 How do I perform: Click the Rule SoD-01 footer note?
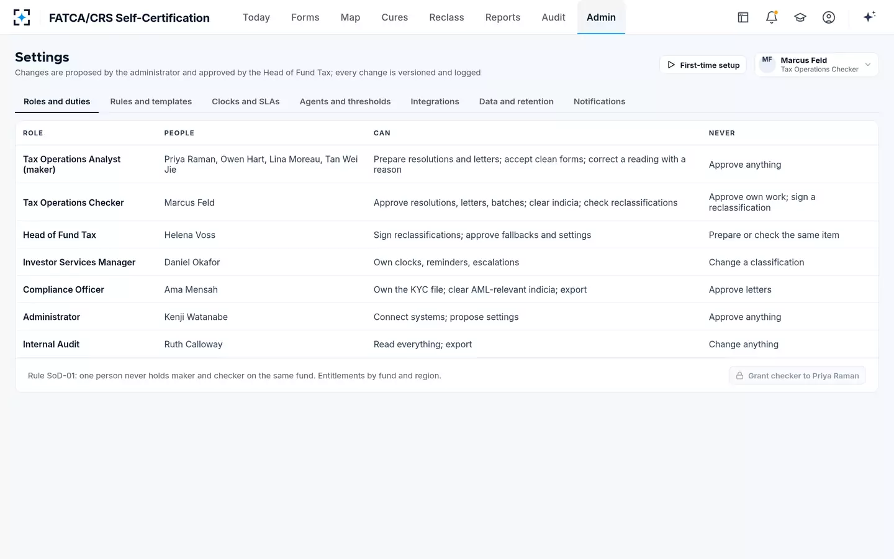coord(235,376)
